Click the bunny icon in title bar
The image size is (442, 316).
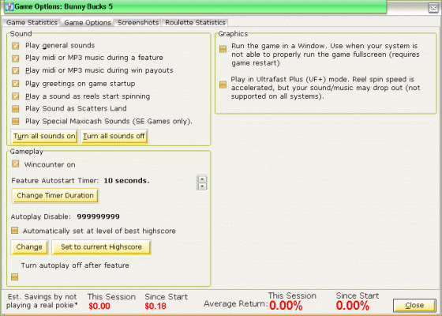[9, 6]
